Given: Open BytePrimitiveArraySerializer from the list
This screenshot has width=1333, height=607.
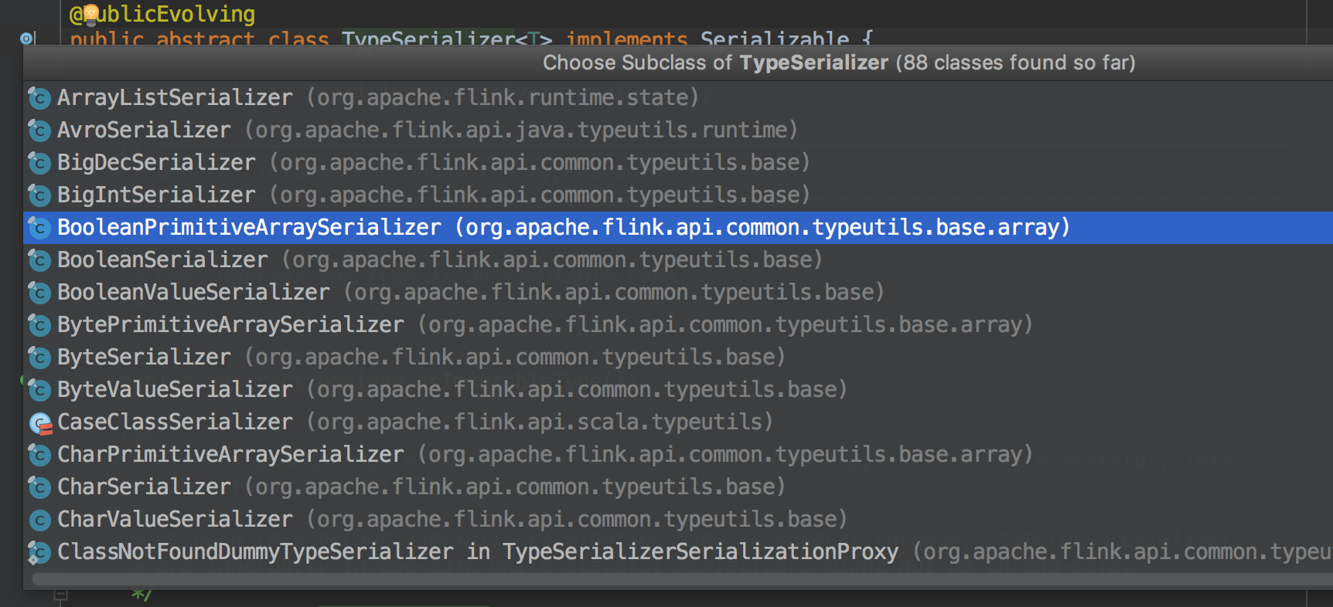Looking at the screenshot, I should tap(678, 325).
